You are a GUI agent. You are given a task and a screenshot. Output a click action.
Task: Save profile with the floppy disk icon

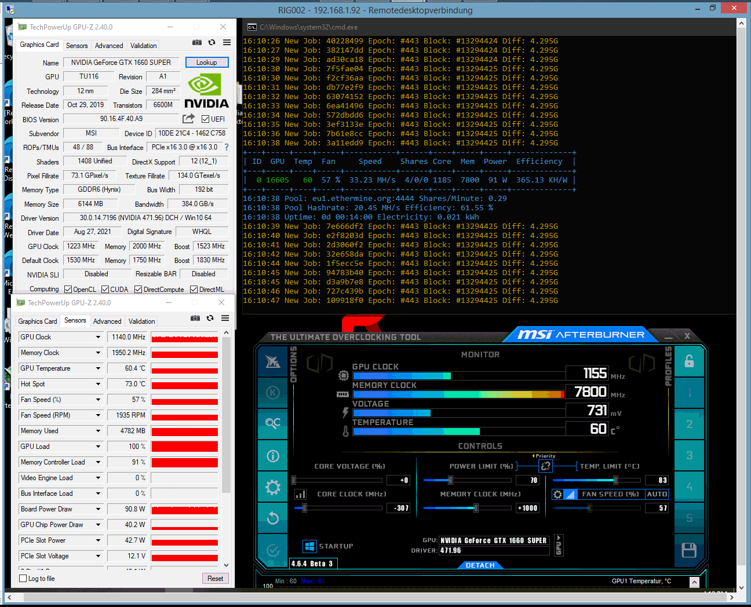click(x=689, y=550)
